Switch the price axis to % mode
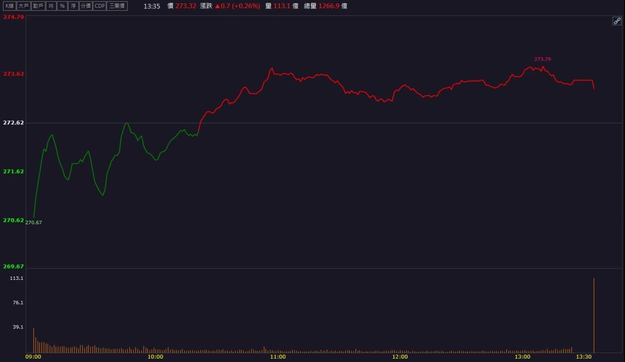Image resolution: width=625 pixels, height=362 pixels. [62, 6]
